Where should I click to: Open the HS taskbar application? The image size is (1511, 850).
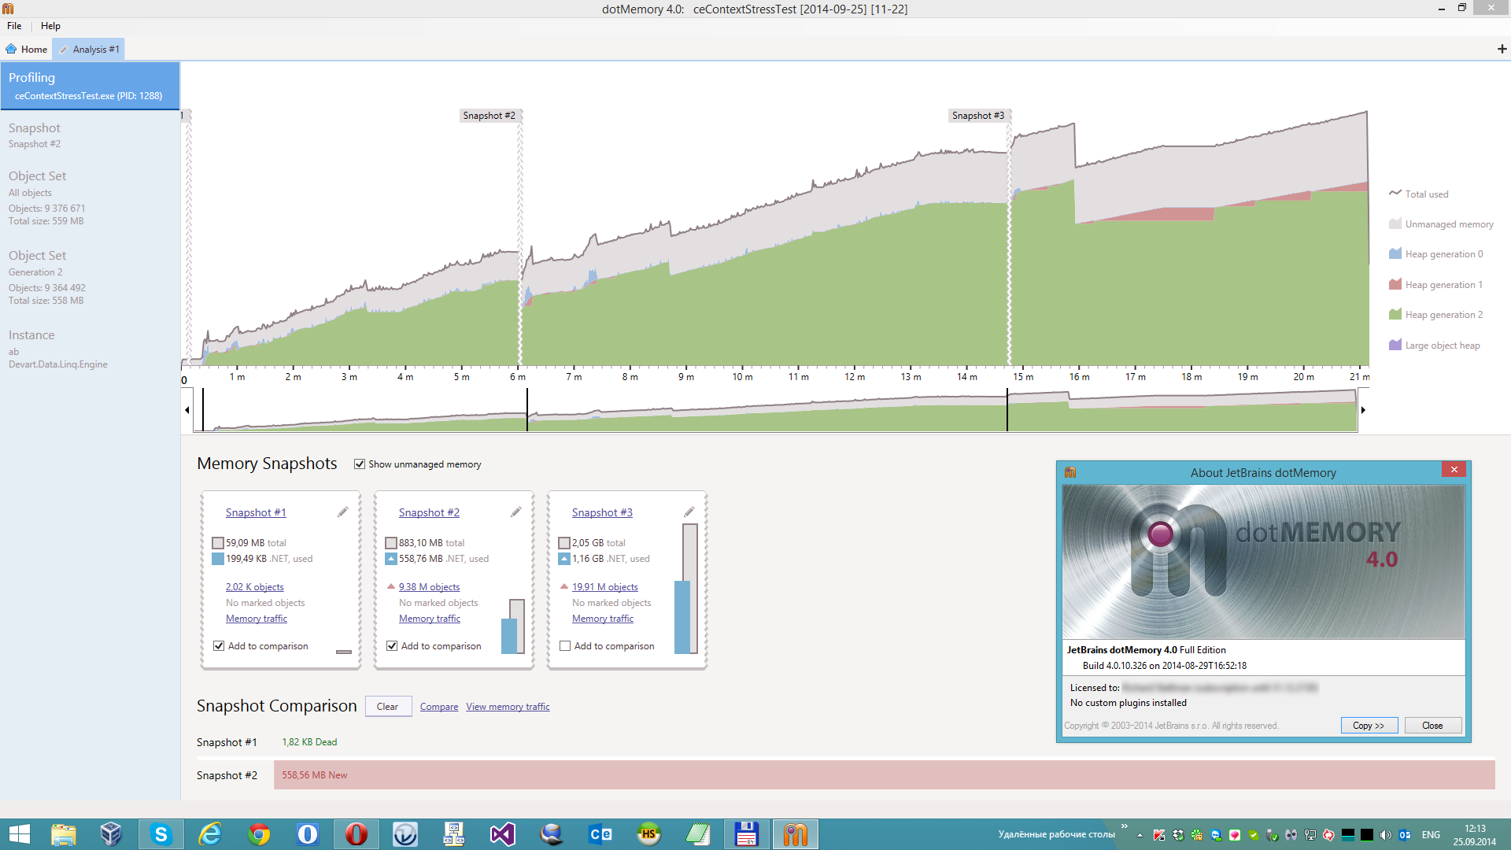pos(648,834)
